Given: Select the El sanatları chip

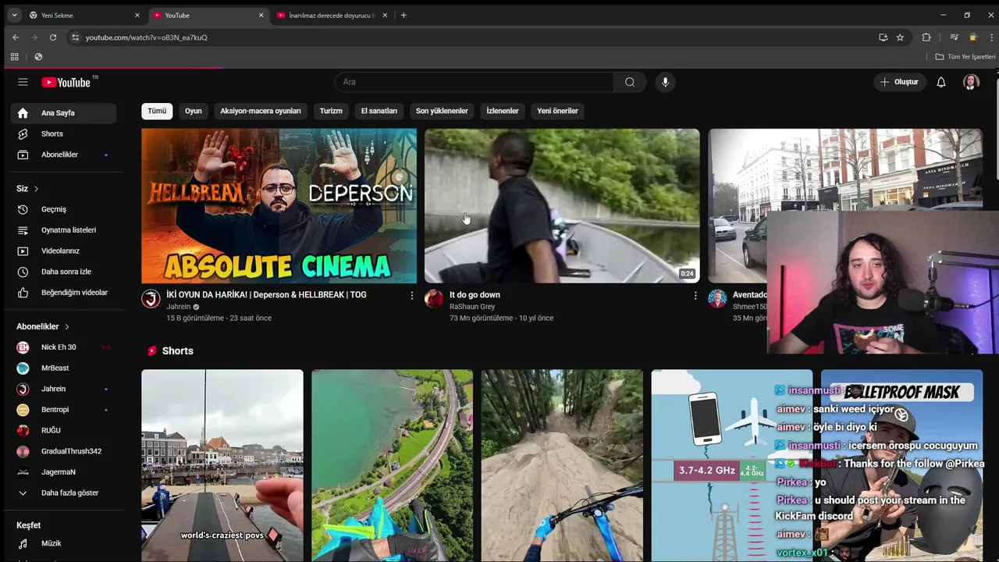Looking at the screenshot, I should [x=379, y=111].
